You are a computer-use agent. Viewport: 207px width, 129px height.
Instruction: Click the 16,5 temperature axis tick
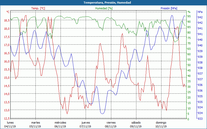point(7,53)
